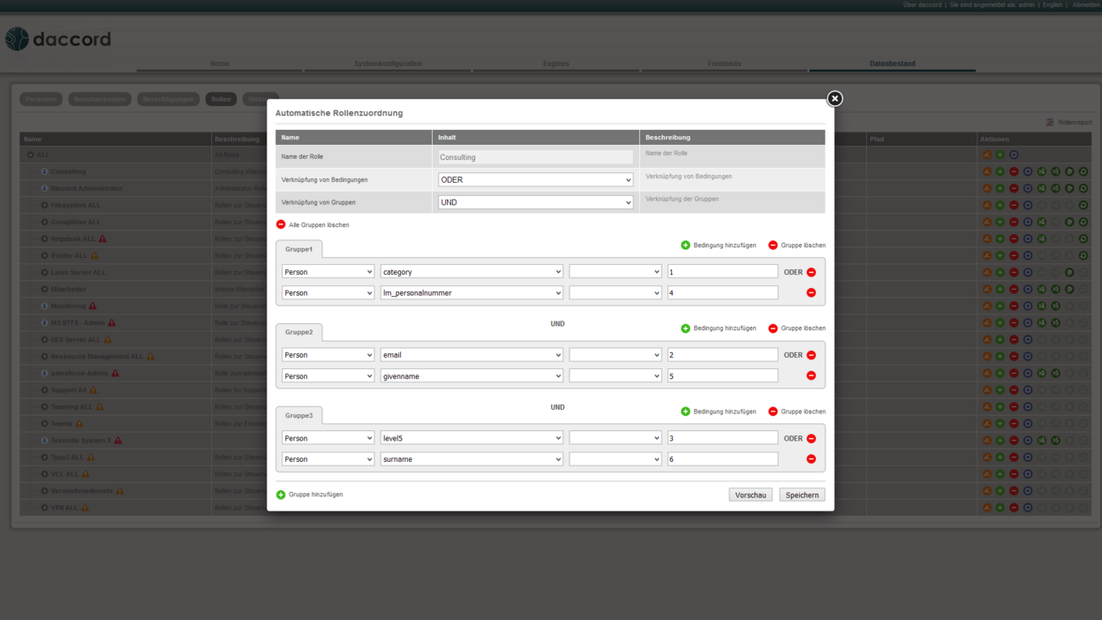Click the Speichern button
This screenshot has width=1102, height=620.
802,495
